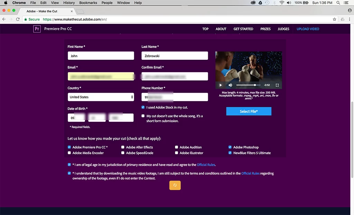This screenshot has width=354, height=215.
Task: Reload the page with the refresh icon
Action: point(18,19)
